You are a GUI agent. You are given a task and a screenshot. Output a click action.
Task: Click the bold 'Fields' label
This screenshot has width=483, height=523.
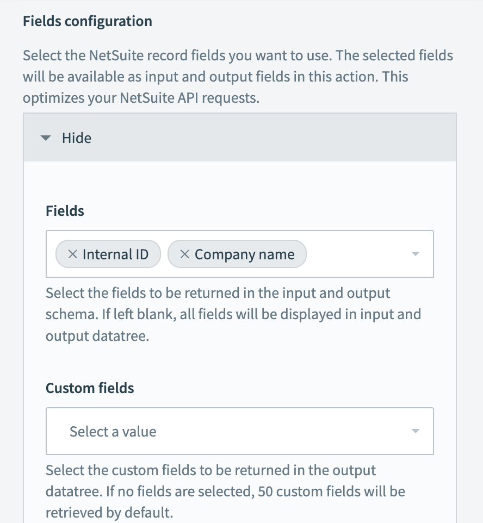(x=65, y=211)
